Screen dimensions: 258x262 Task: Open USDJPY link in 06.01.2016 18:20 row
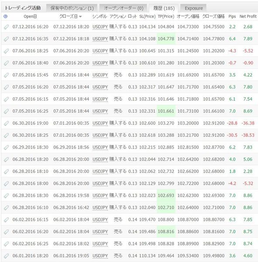click(x=100, y=256)
